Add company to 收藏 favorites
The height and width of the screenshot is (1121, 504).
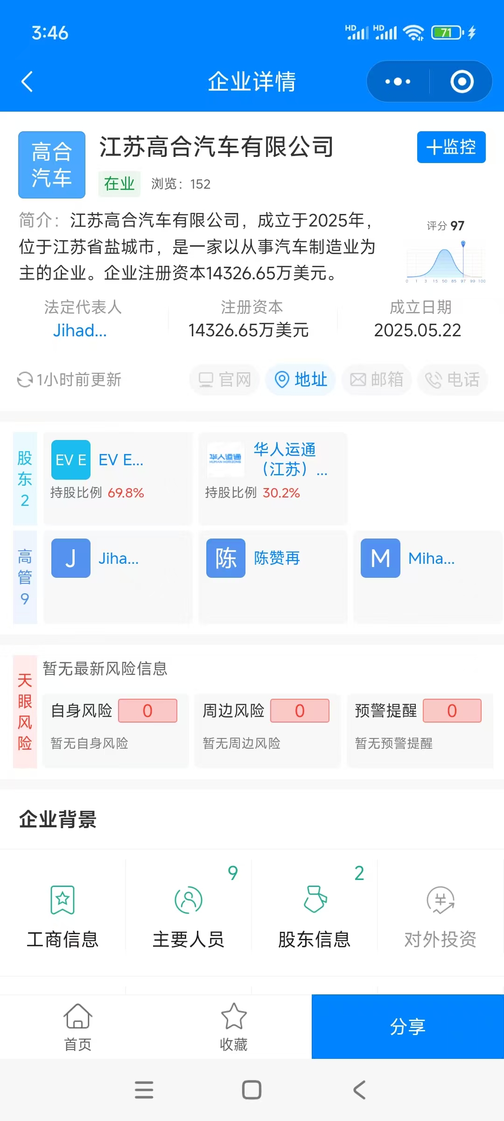234,1027
